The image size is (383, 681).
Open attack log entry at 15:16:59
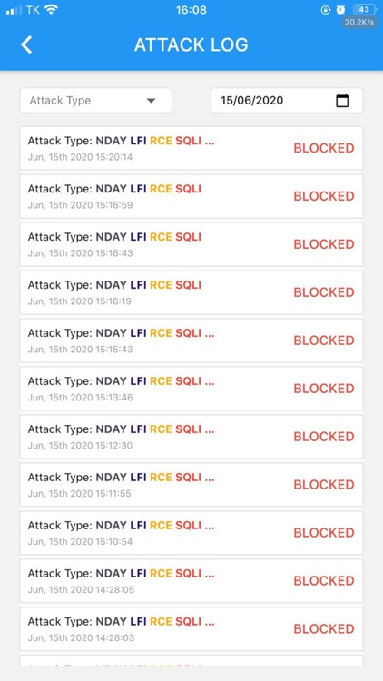click(x=191, y=196)
